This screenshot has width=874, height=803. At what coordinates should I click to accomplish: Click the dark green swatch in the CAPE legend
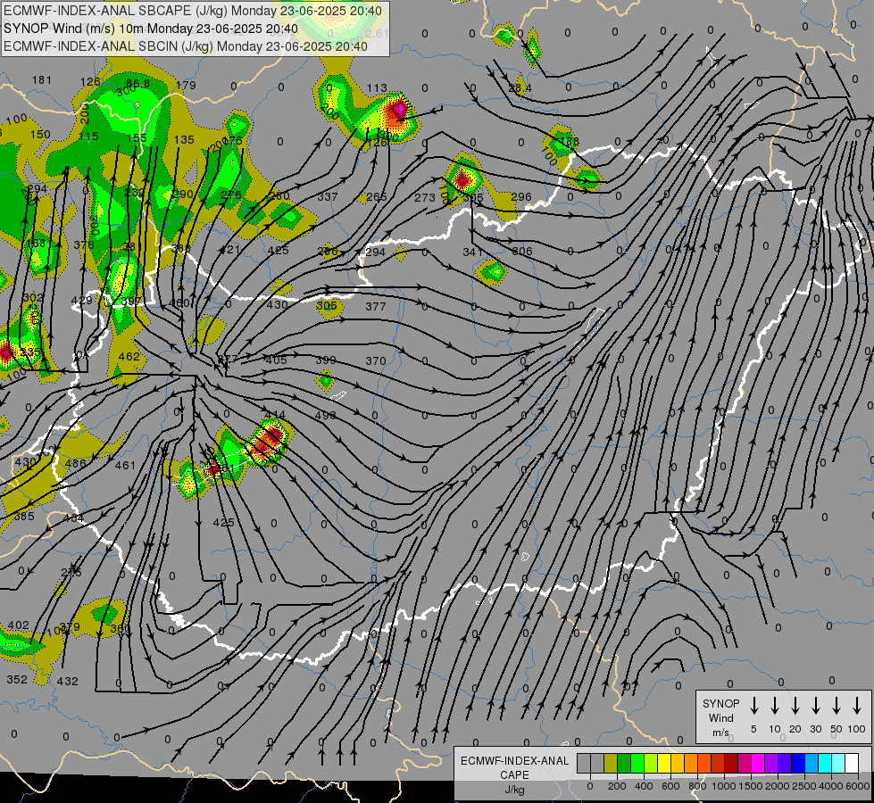(x=624, y=764)
